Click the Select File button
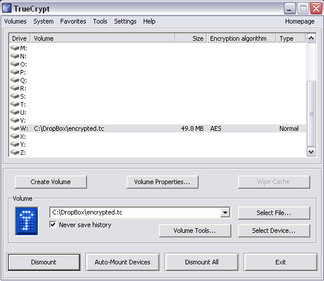The image size is (324, 281). tap(274, 213)
